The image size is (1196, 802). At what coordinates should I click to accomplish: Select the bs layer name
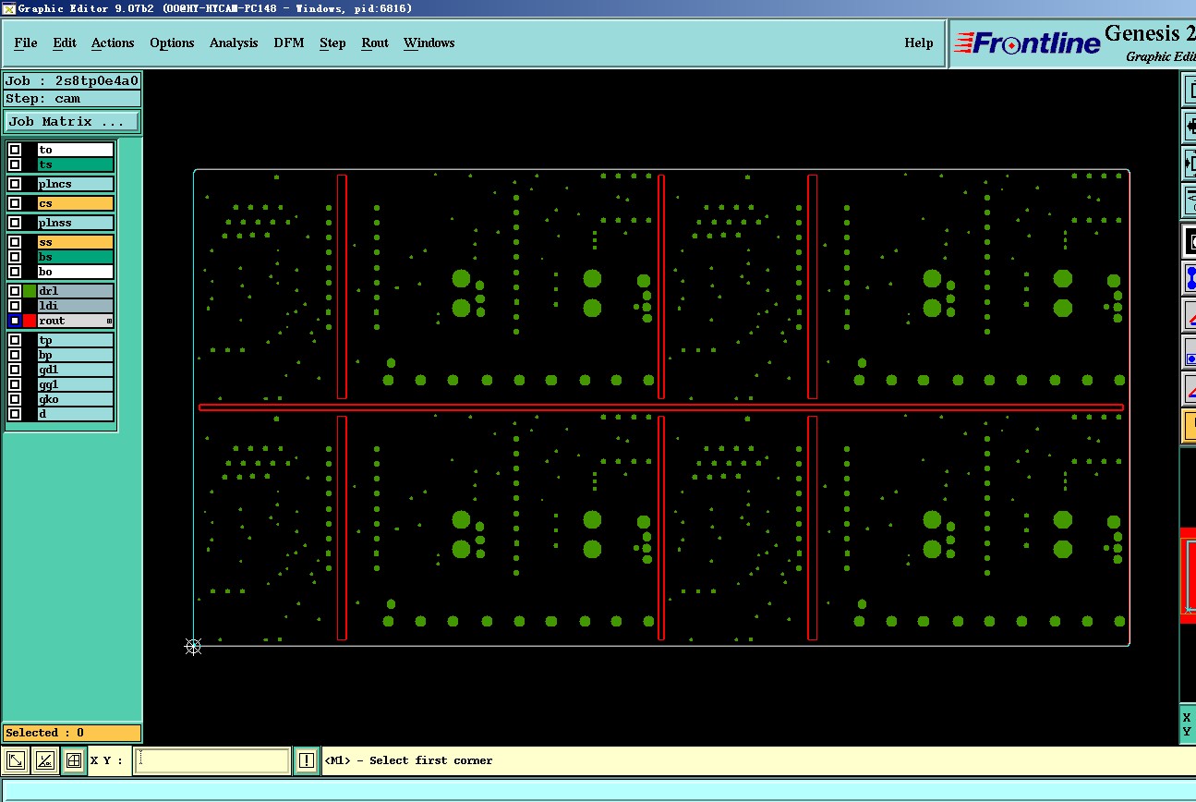point(75,257)
